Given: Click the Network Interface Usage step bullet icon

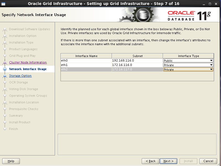Looking at the screenshot, I should pos(5,69).
